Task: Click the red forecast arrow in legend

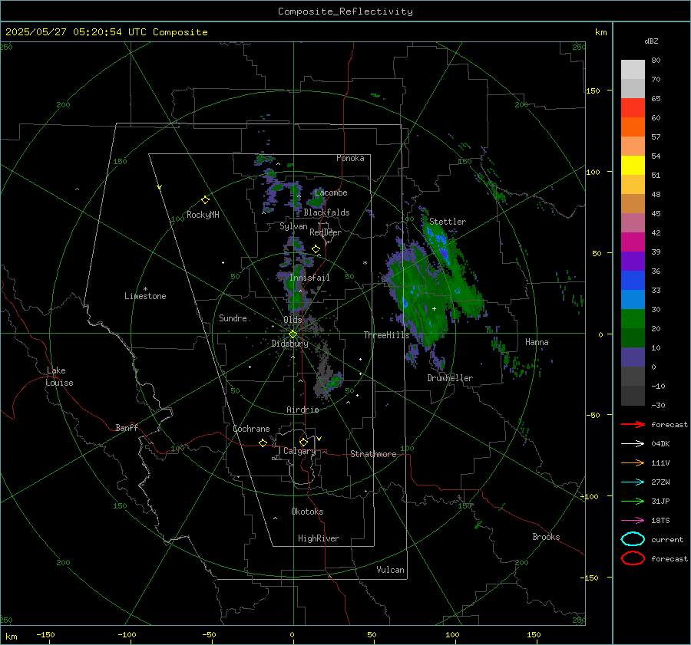Action: pyautogui.click(x=633, y=424)
